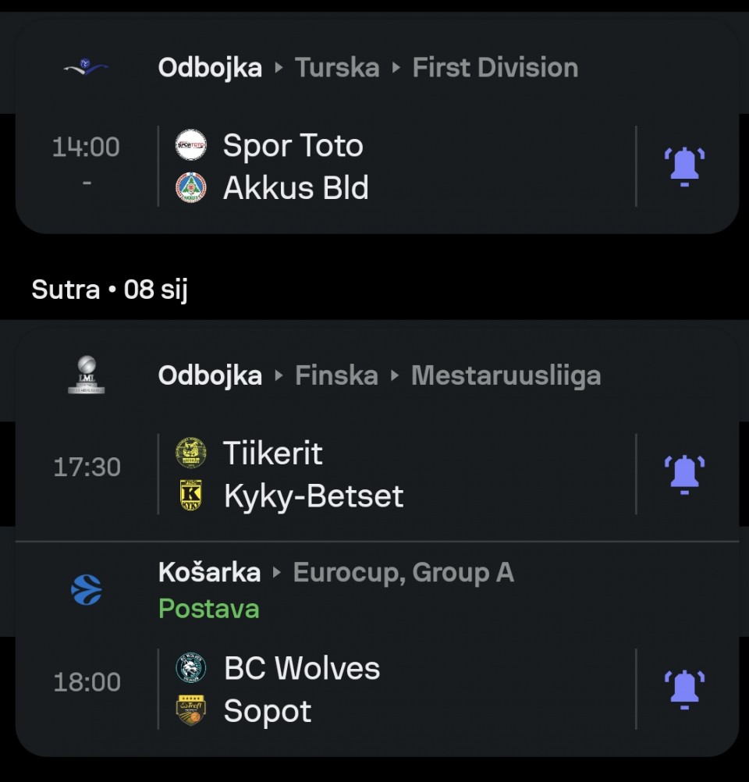Open Spor Toto team logo

click(x=190, y=145)
